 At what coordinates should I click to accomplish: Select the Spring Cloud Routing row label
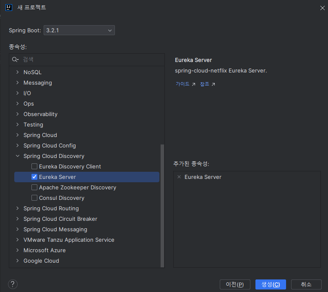(x=51, y=208)
